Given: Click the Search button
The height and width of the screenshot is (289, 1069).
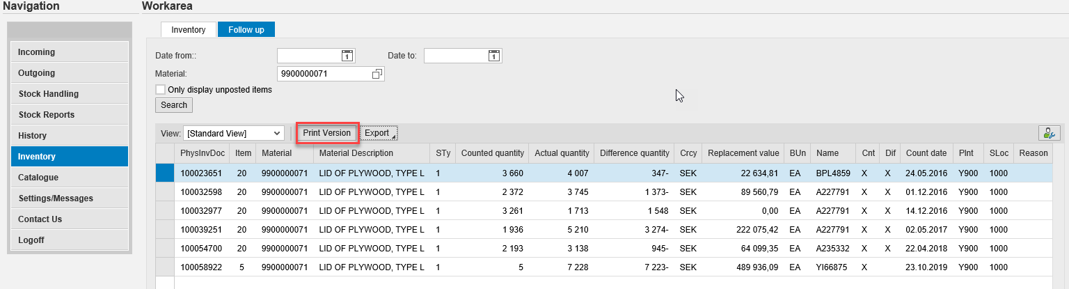Looking at the screenshot, I should 174,105.
